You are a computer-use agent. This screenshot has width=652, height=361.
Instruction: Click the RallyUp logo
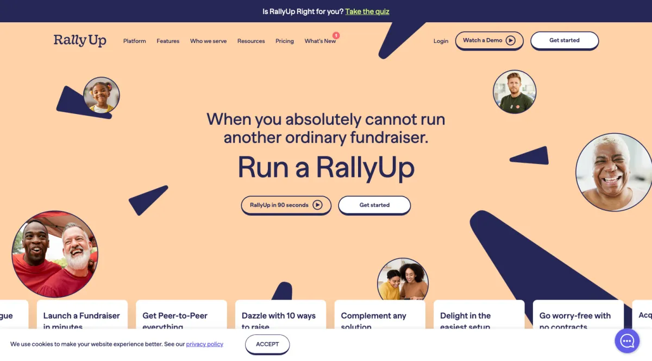click(80, 41)
